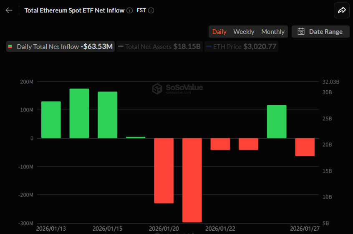Click info icon next to EST

pos(151,10)
